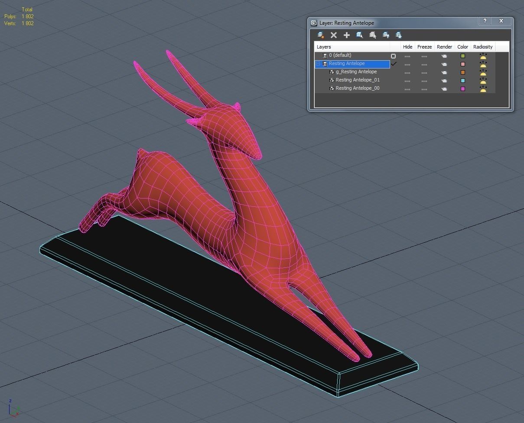
Task: Click the 3ds Max logo in Layer title bar
Action: [x=314, y=23]
